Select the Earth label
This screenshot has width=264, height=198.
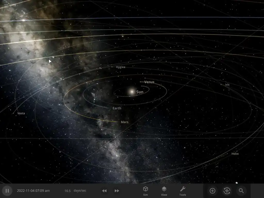coord(117,108)
